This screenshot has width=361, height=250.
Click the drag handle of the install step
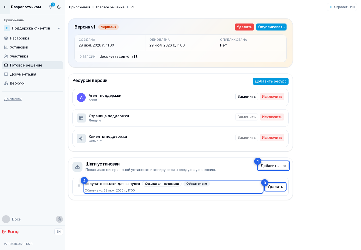click(79, 185)
